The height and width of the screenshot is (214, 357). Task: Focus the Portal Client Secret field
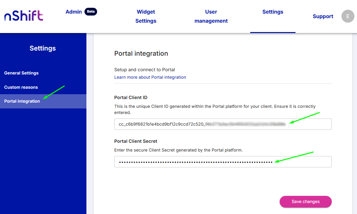click(x=223, y=162)
